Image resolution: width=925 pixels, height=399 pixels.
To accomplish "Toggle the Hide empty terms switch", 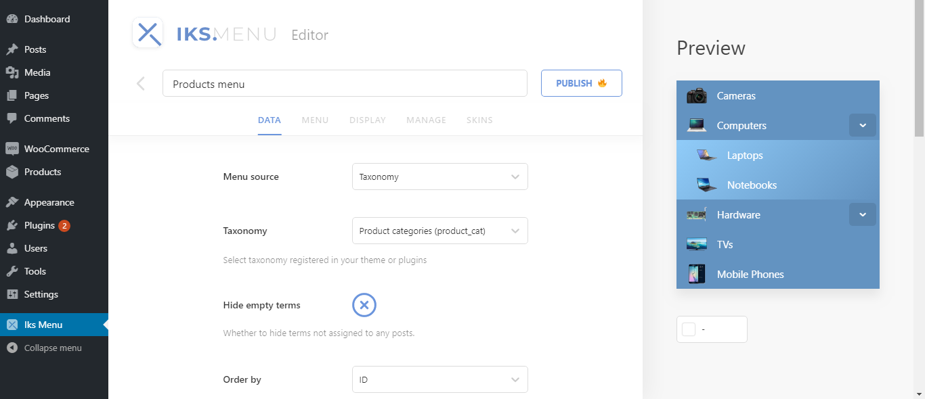I will tap(364, 305).
